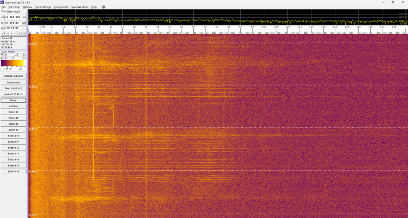Click Button #6
This screenshot has height=218, width=408.
pos(13,112)
